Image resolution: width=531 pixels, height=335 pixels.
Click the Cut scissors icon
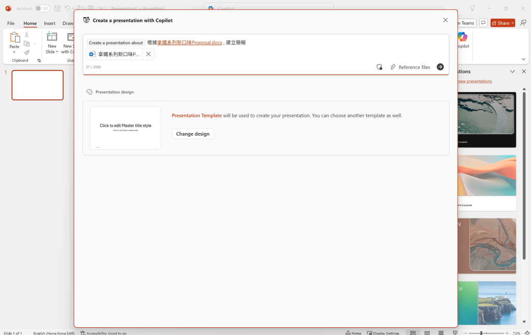pos(27,35)
